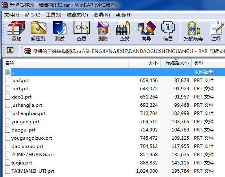Screen dimensions: 225x177
Task: Select file name tuojia.prt
Action: coord(22,163)
